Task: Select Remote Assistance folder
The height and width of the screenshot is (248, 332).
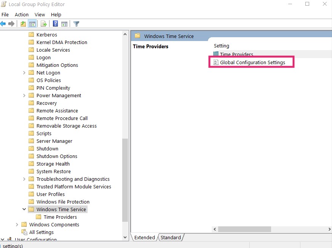Action: click(x=57, y=111)
